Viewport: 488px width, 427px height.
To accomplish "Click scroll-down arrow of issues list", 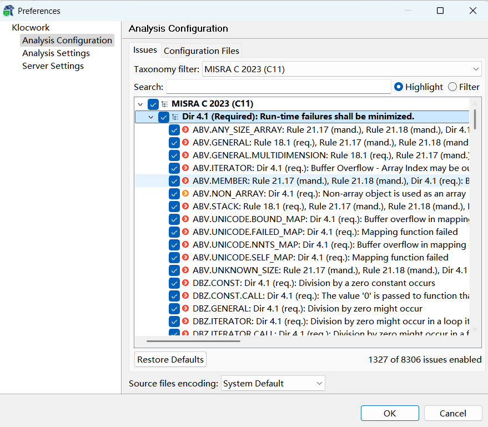I will [475, 329].
